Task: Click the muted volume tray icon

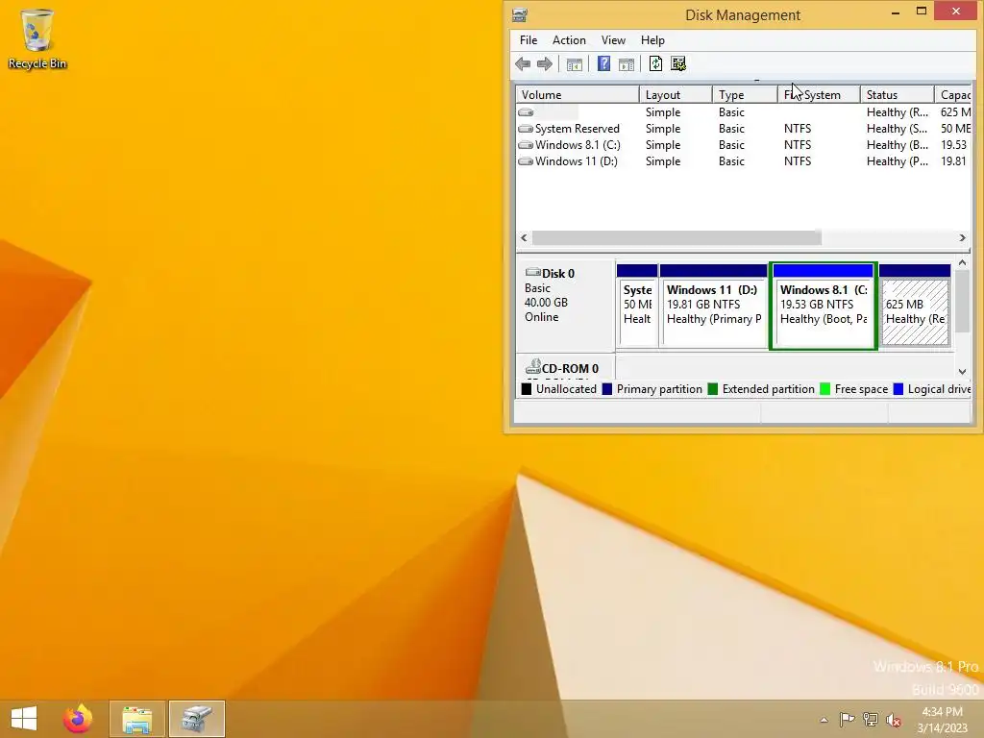Action: [894, 719]
